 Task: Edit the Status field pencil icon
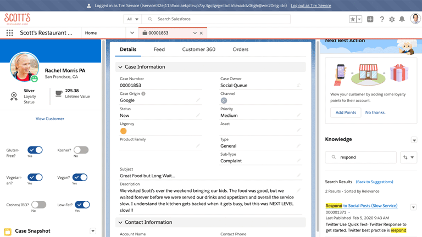[198, 115]
